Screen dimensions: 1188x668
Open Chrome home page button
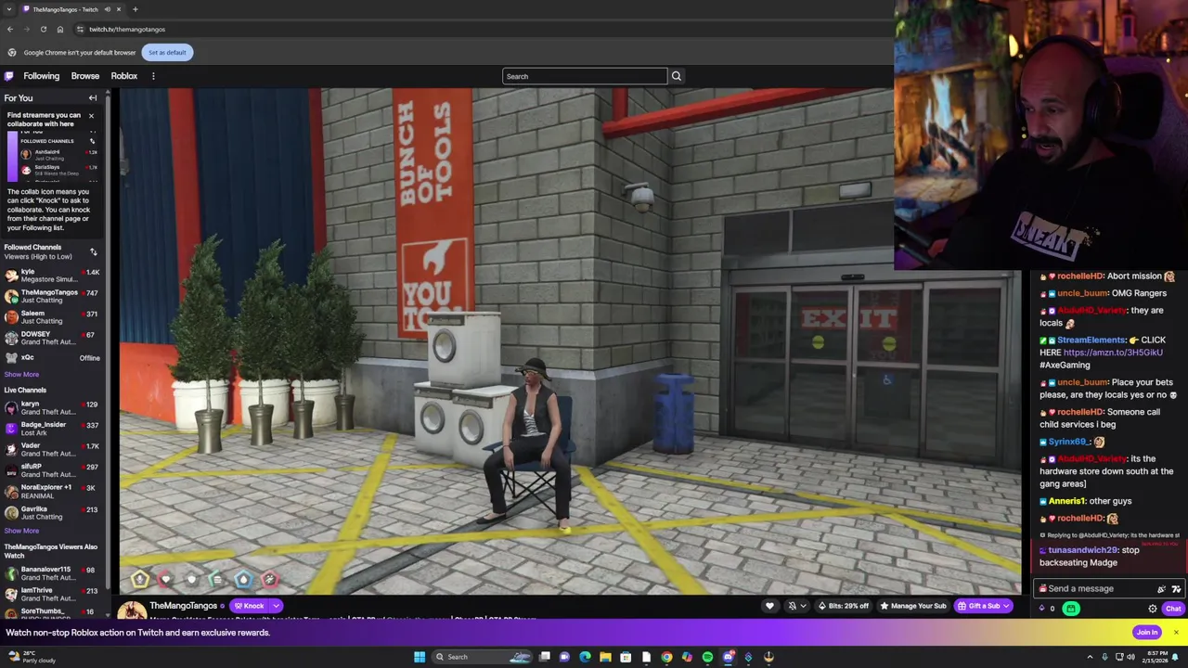coord(60,29)
